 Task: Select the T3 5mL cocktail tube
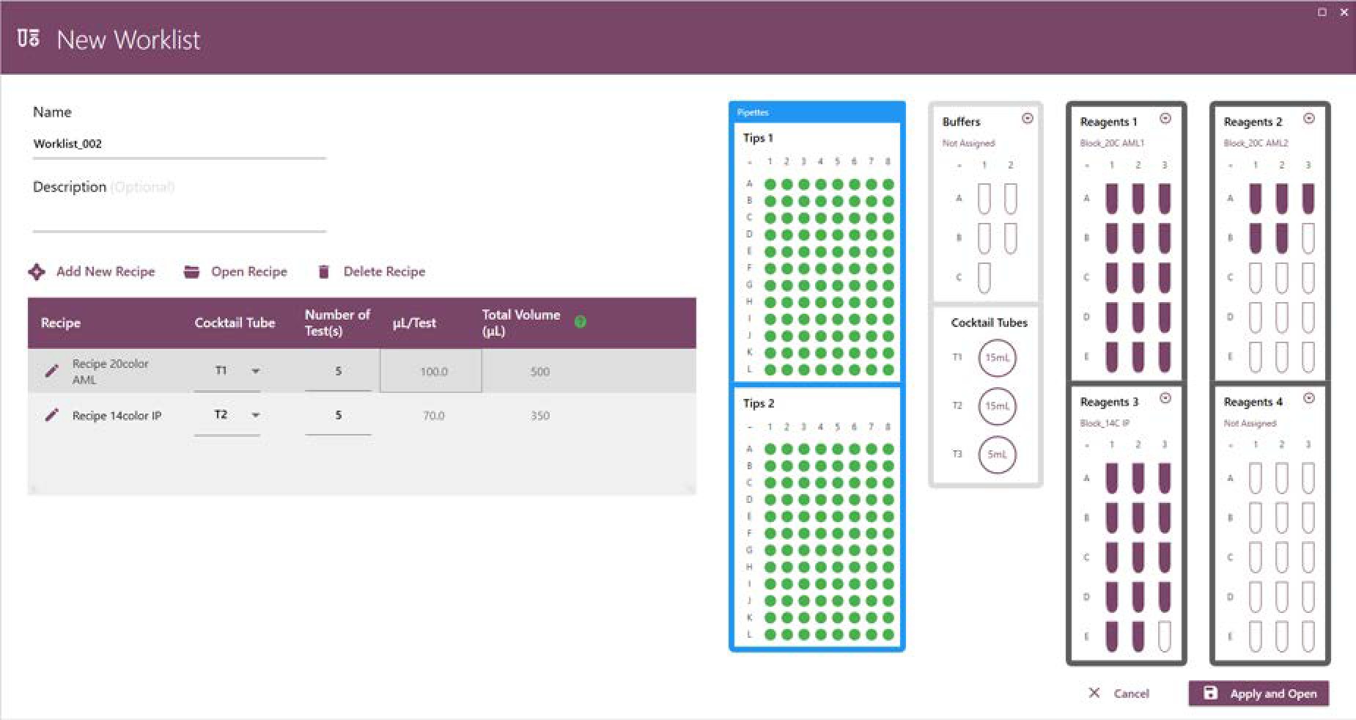pos(997,454)
